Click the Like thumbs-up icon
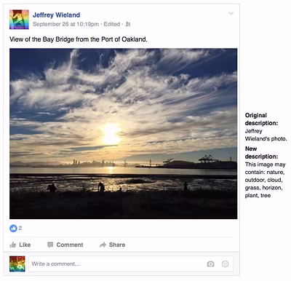This screenshot has width=291, height=281. 13,245
